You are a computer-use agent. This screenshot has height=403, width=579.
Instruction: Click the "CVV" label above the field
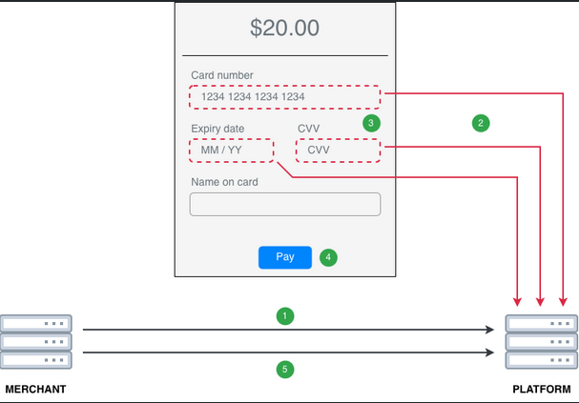310,129
